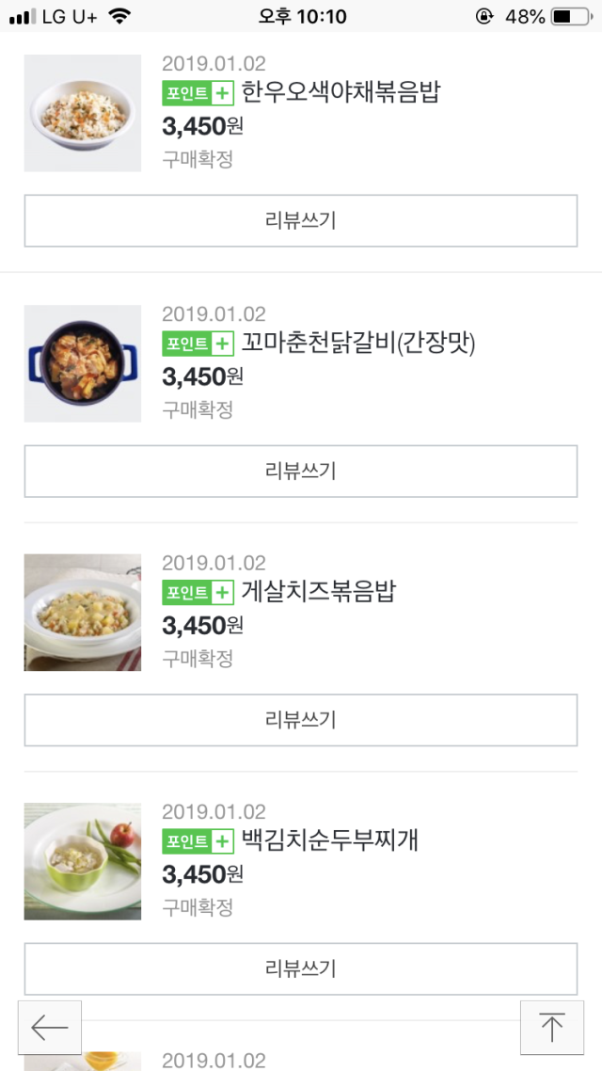
Task: Tap 포인트+ badge next to 백김치순두부찌개
Action: point(198,841)
